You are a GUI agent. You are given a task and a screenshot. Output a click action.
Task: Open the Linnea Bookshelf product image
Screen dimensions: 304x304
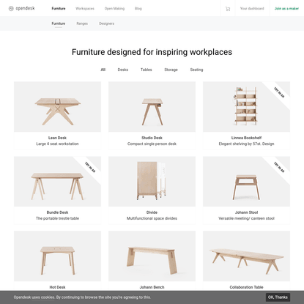click(x=246, y=107)
